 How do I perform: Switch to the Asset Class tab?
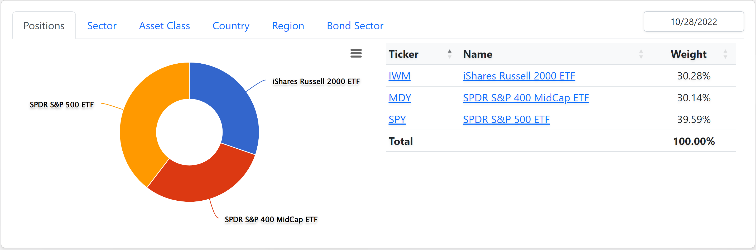pos(164,26)
